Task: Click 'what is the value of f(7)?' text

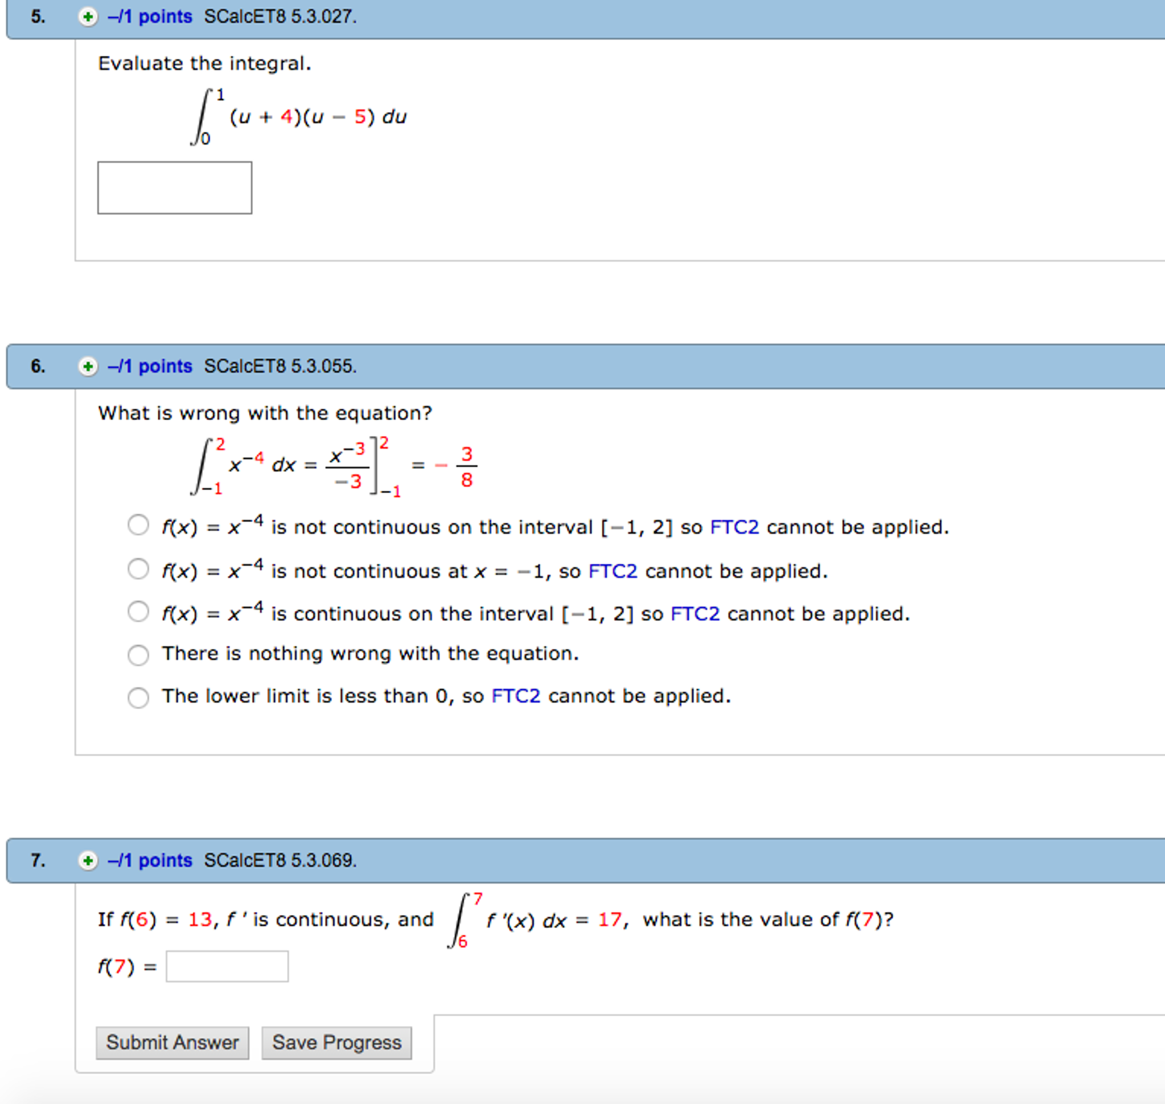Action: [x=768, y=920]
